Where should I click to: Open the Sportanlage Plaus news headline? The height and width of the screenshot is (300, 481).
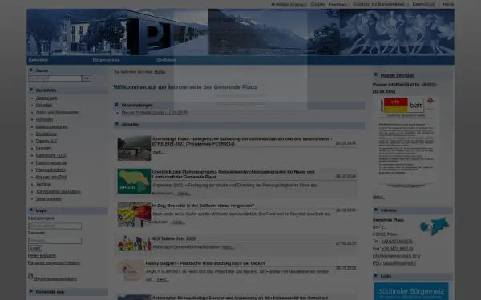[242, 141]
